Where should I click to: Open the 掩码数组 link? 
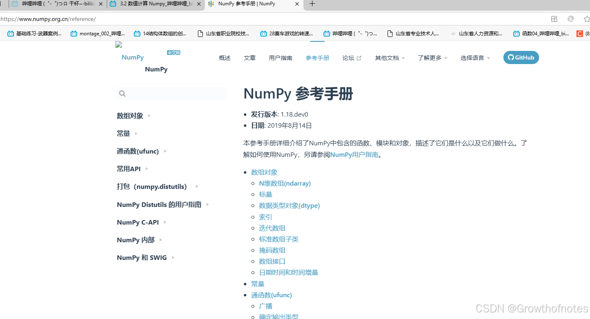[272, 250]
